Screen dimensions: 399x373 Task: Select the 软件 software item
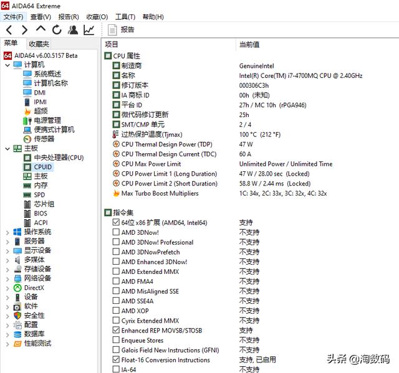(x=31, y=306)
